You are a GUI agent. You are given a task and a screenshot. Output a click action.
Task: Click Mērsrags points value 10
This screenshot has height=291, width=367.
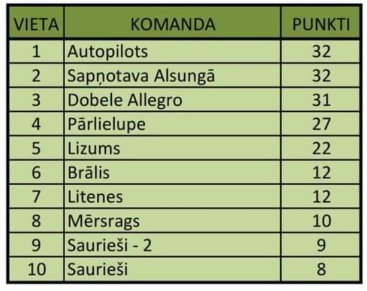pyautogui.click(x=320, y=221)
